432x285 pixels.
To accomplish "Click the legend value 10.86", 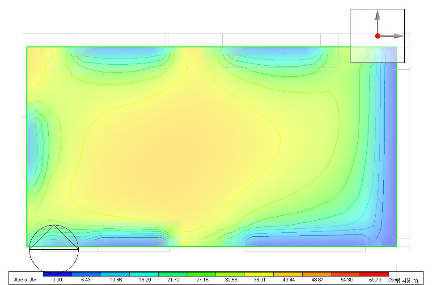I will tap(116, 280).
